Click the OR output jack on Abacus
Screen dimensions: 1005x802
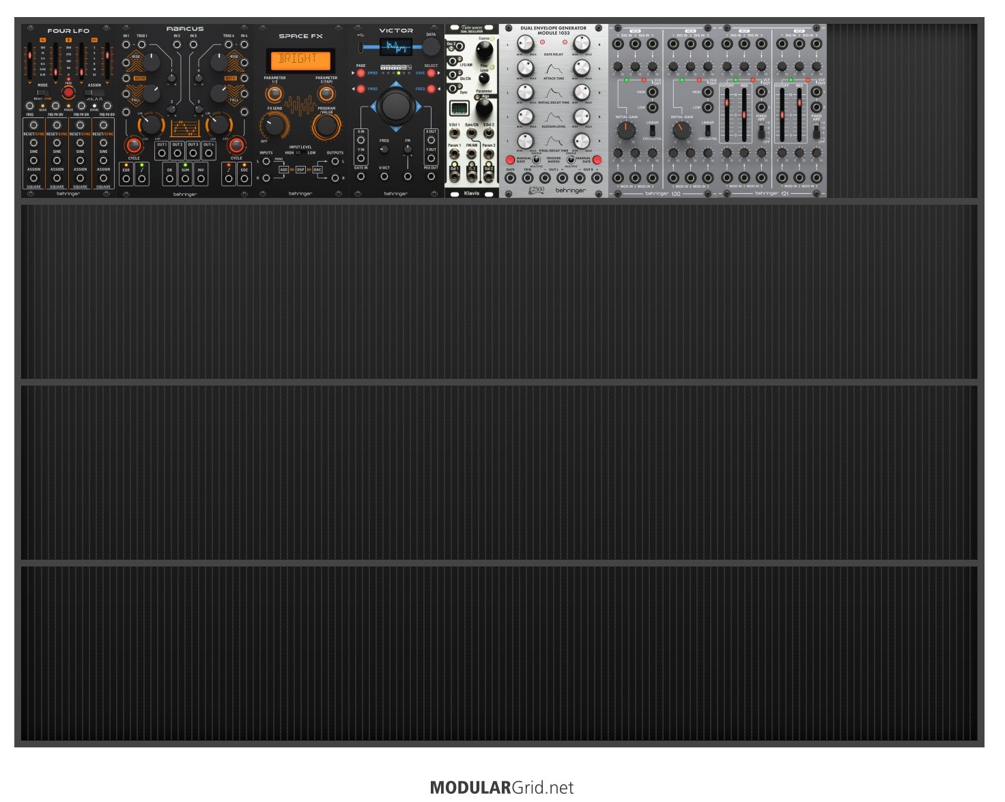pos(169,179)
